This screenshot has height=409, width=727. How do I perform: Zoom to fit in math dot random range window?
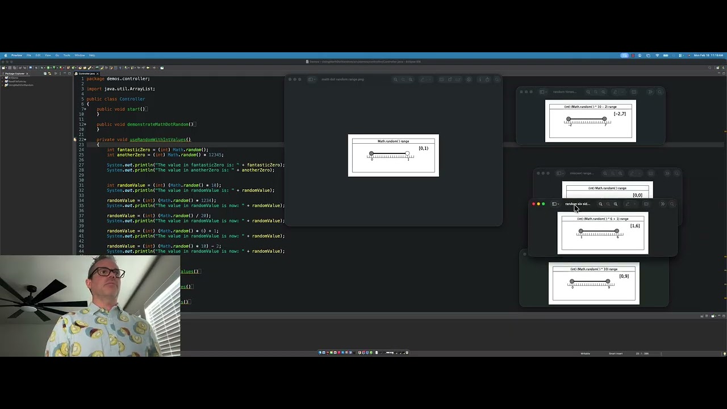[403, 80]
